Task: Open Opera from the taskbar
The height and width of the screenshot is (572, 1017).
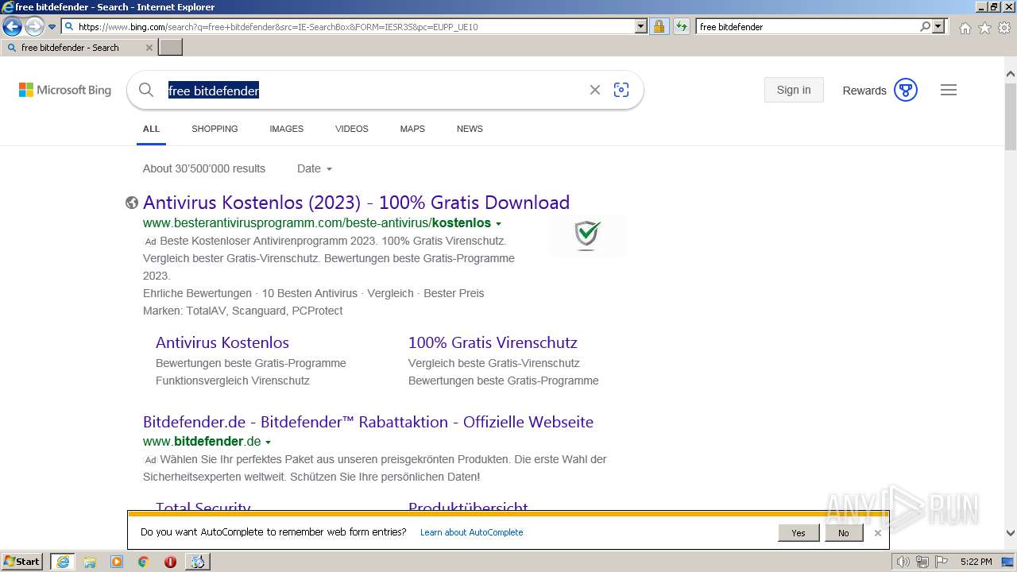Action: click(x=170, y=562)
